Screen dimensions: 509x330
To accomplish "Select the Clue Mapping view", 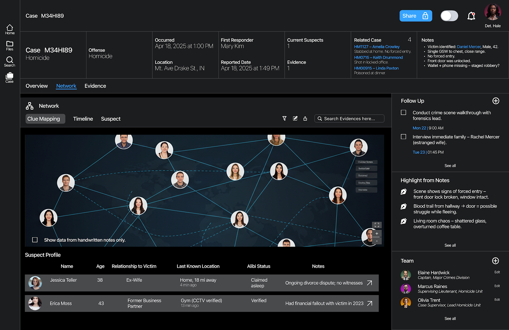I will 45,119.
